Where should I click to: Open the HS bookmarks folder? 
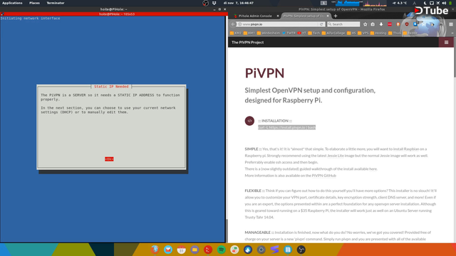(351, 33)
